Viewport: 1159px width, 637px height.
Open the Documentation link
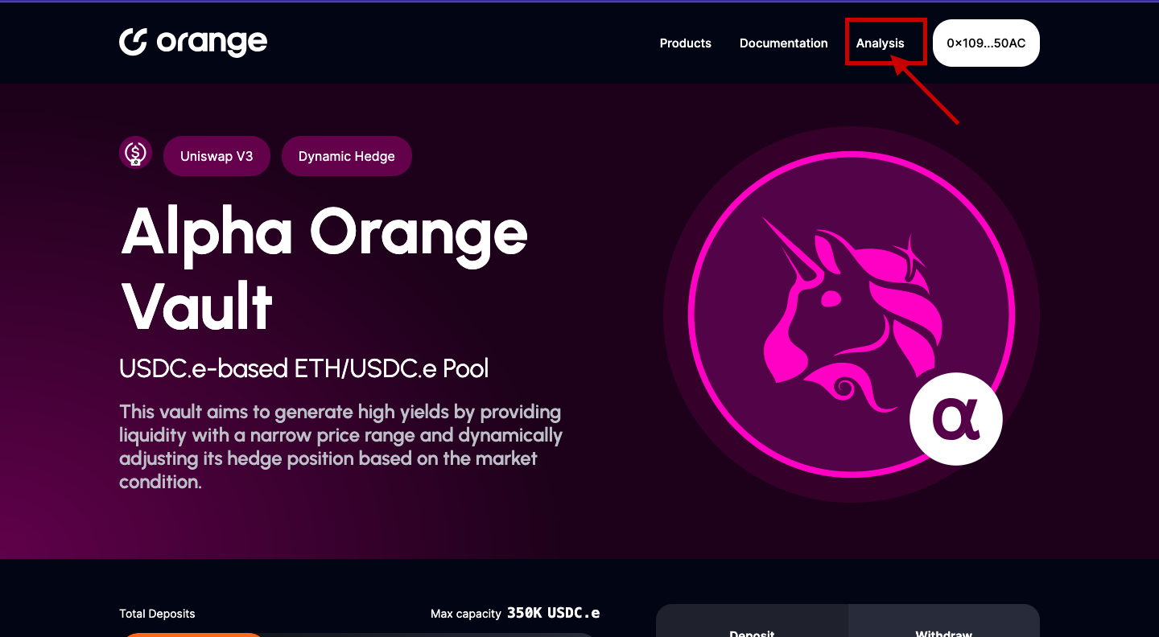tap(783, 43)
